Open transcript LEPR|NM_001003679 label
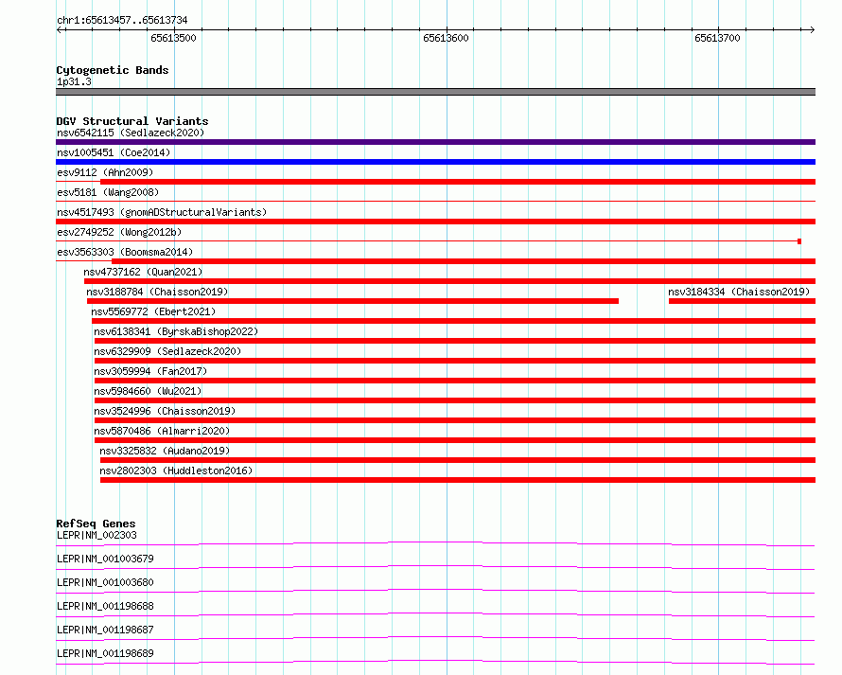This screenshot has height=675, width=842. 105,559
